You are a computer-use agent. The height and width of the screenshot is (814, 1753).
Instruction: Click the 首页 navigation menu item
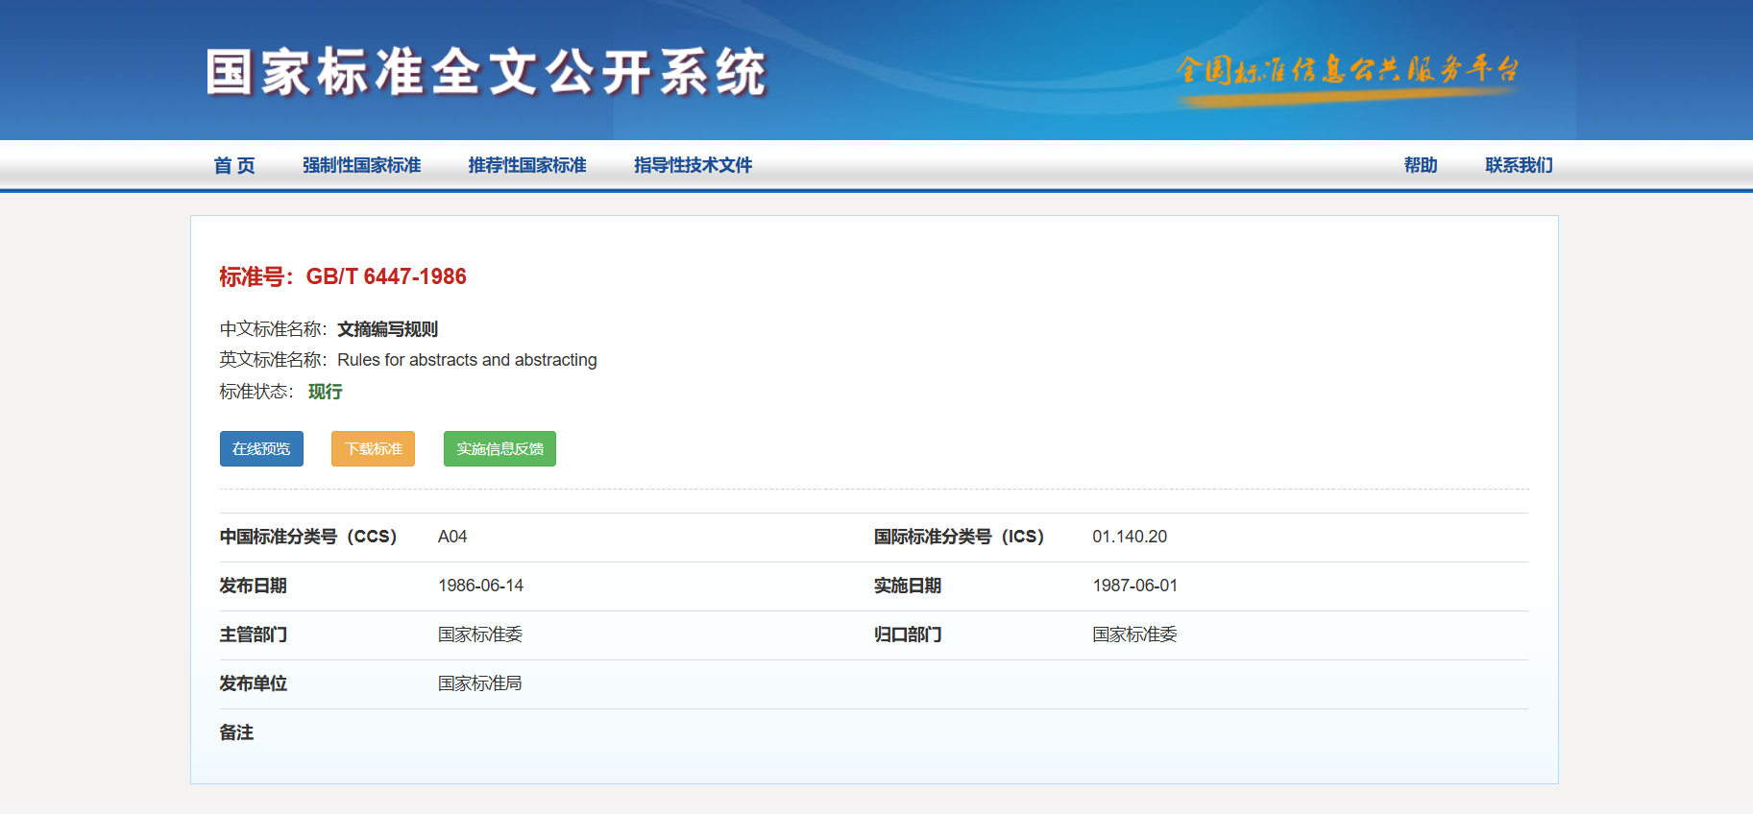(x=234, y=165)
